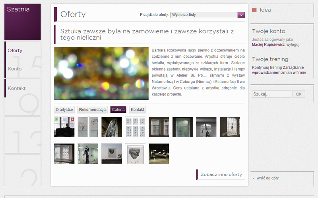Click 'wróć do góry' link

tap(268, 178)
